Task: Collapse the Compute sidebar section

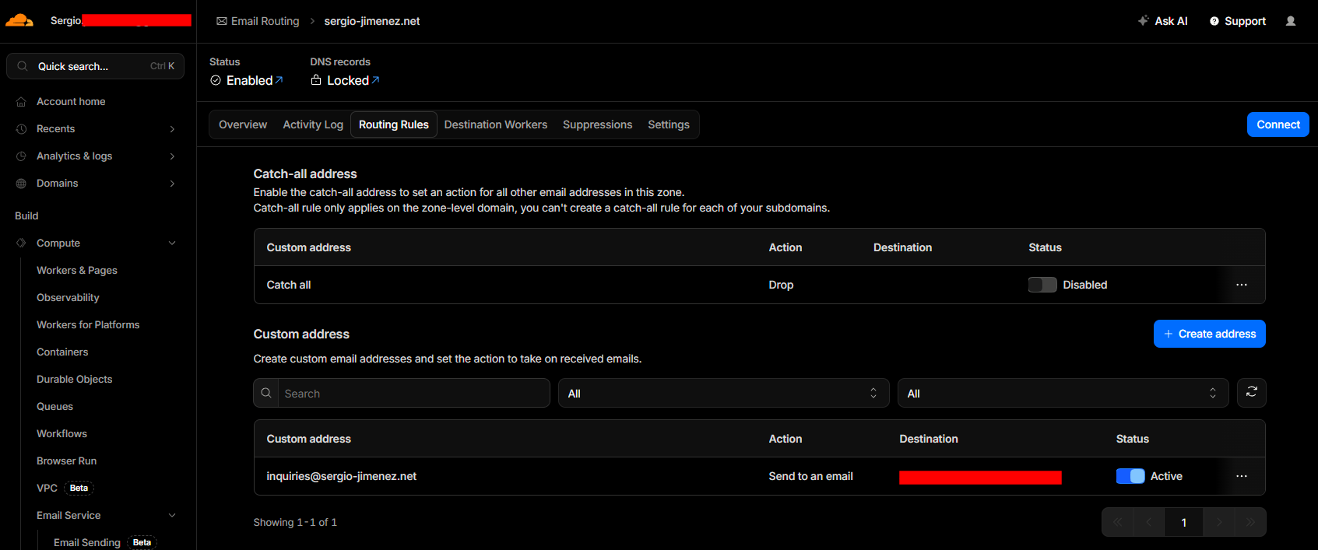Action: tap(172, 243)
